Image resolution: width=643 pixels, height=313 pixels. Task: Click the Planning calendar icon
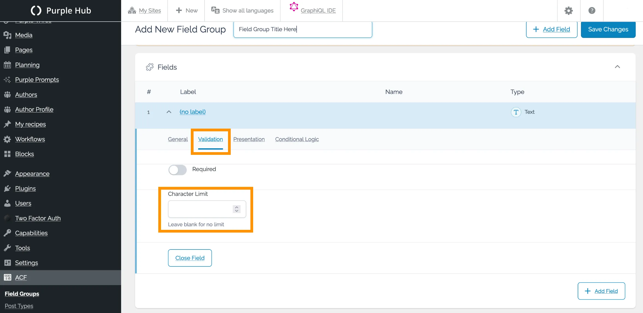point(7,65)
